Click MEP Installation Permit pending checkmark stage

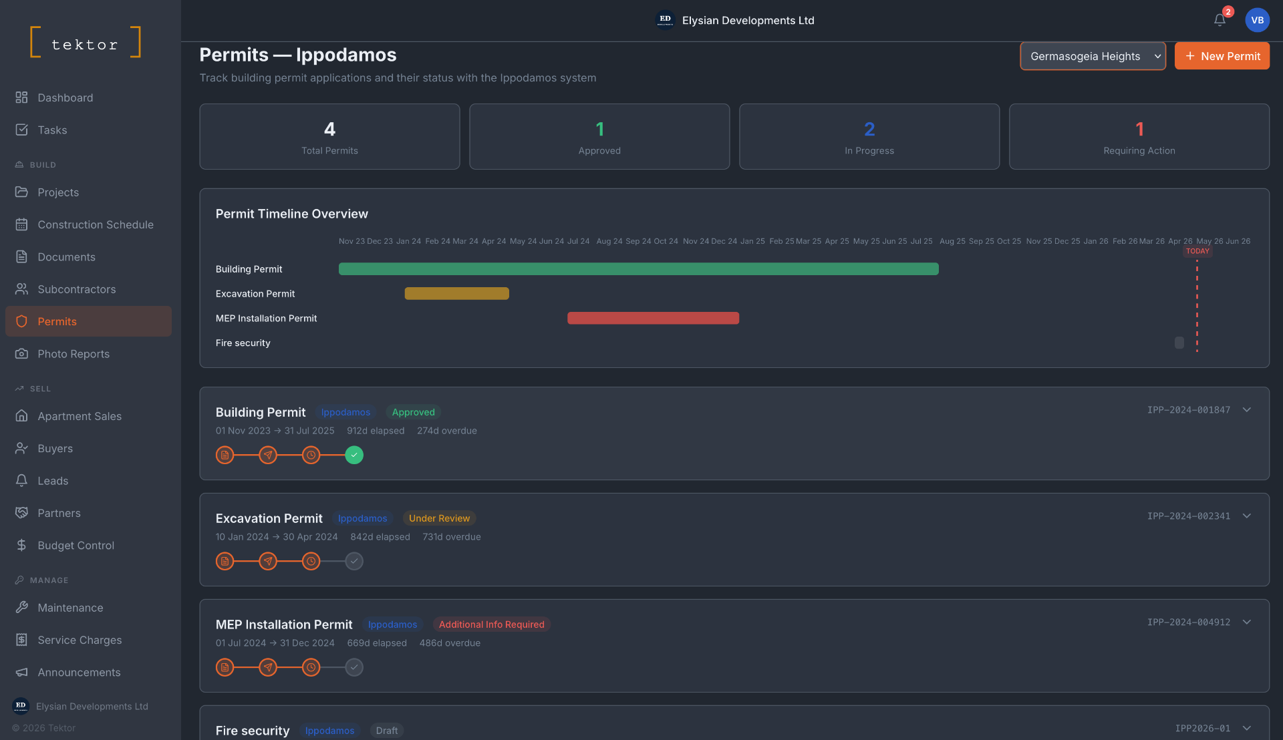tap(354, 667)
